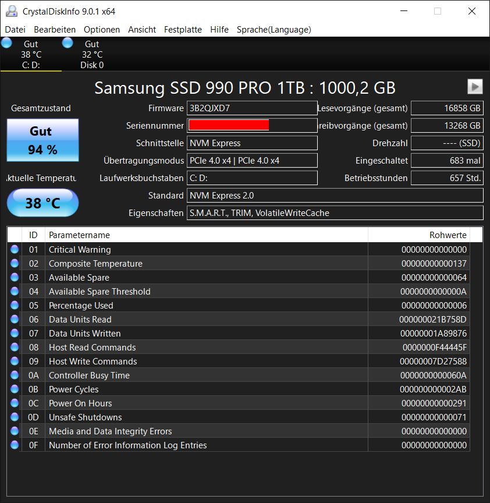Click status circle of Host Read Commands row

[15, 347]
